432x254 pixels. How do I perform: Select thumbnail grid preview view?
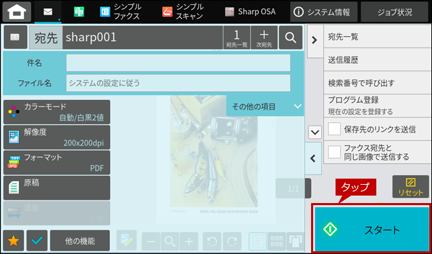click(276, 241)
